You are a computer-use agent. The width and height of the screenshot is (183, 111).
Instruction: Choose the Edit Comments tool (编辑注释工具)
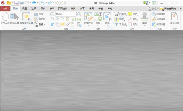click(26, 18)
